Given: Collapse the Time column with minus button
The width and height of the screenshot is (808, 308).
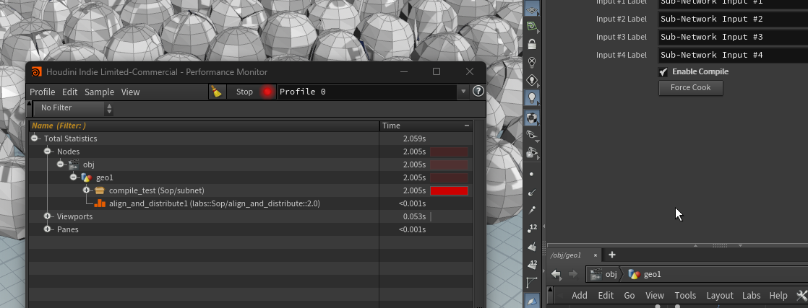Looking at the screenshot, I should pyautogui.click(x=467, y=126).
